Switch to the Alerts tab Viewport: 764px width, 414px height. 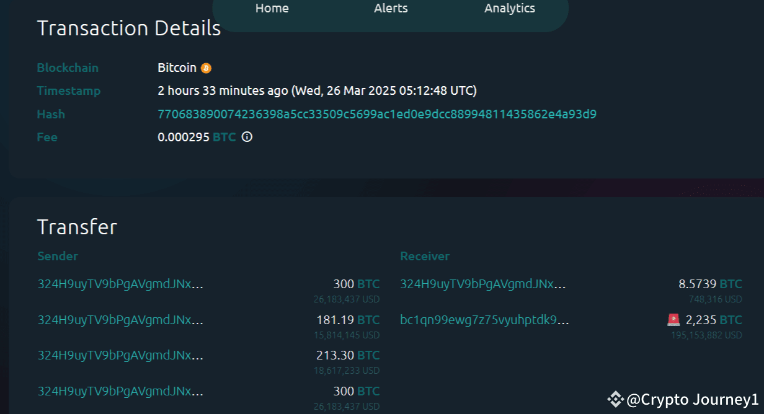391,9
